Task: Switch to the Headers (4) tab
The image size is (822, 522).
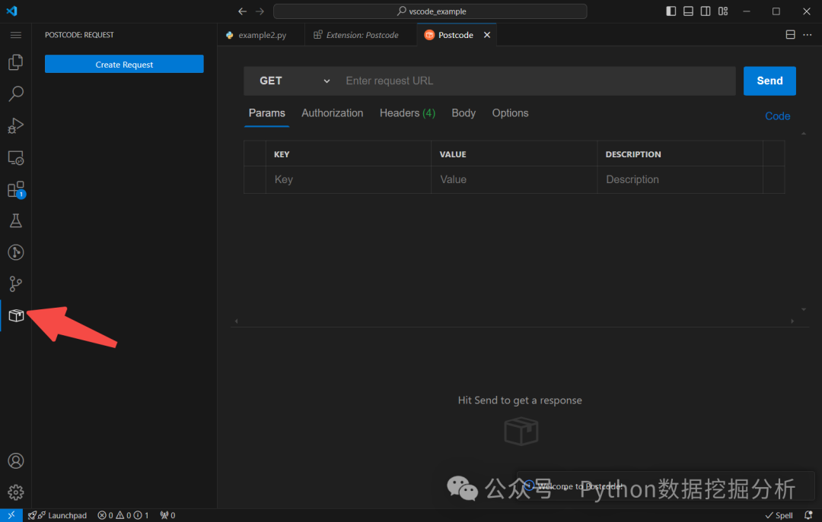Action: (407, 113)
